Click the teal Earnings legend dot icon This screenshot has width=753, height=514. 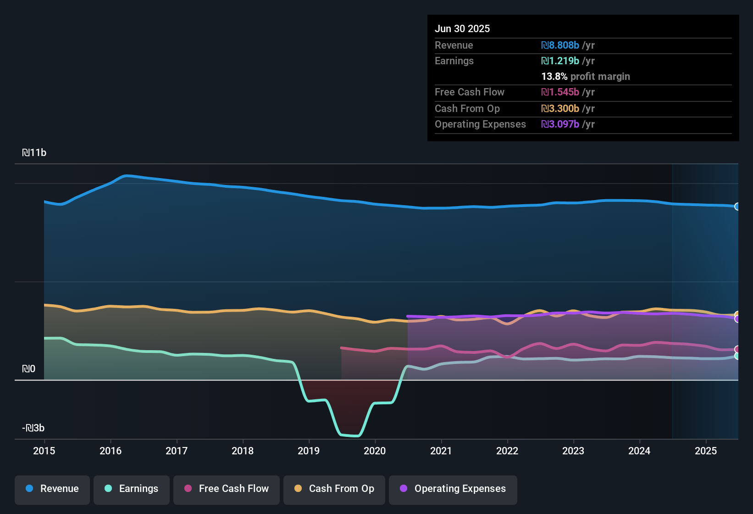tap(108, 489)
